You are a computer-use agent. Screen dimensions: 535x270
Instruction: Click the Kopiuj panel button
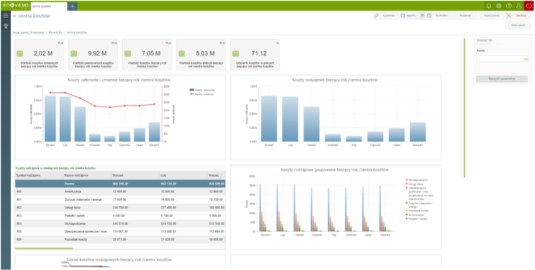[491, 16]
